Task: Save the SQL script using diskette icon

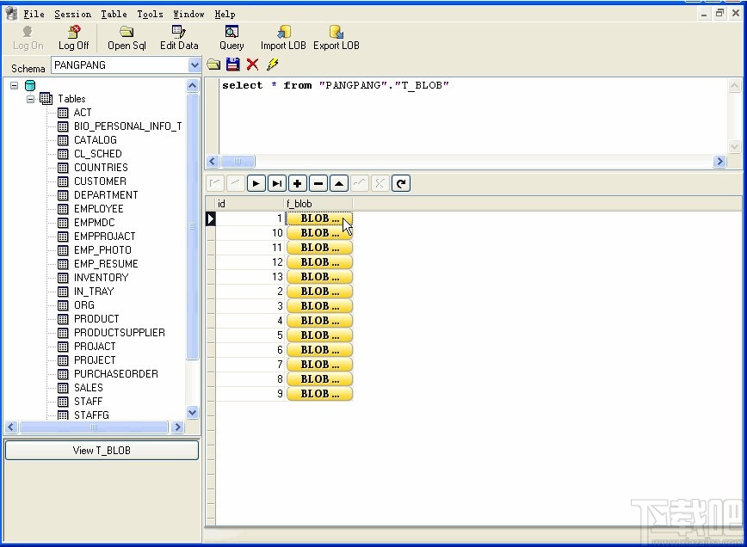Action: tap(232, 64)
